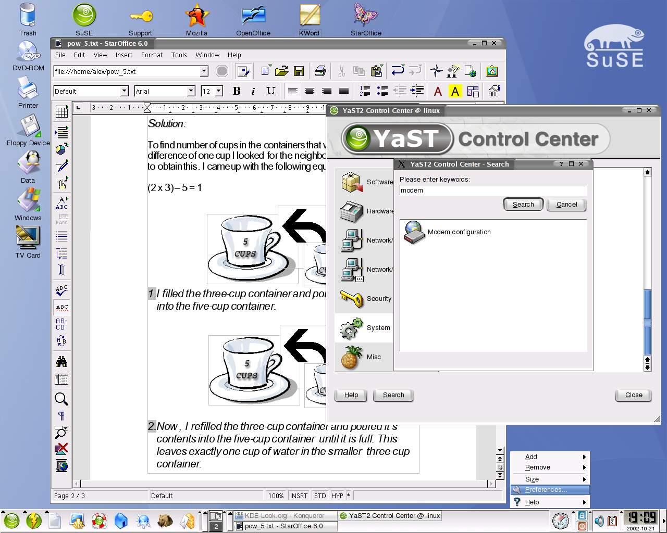Click bottom Search button in YaST Control Center
The height and width of the screenshot is (533, 667).
[x=393, y=395]
